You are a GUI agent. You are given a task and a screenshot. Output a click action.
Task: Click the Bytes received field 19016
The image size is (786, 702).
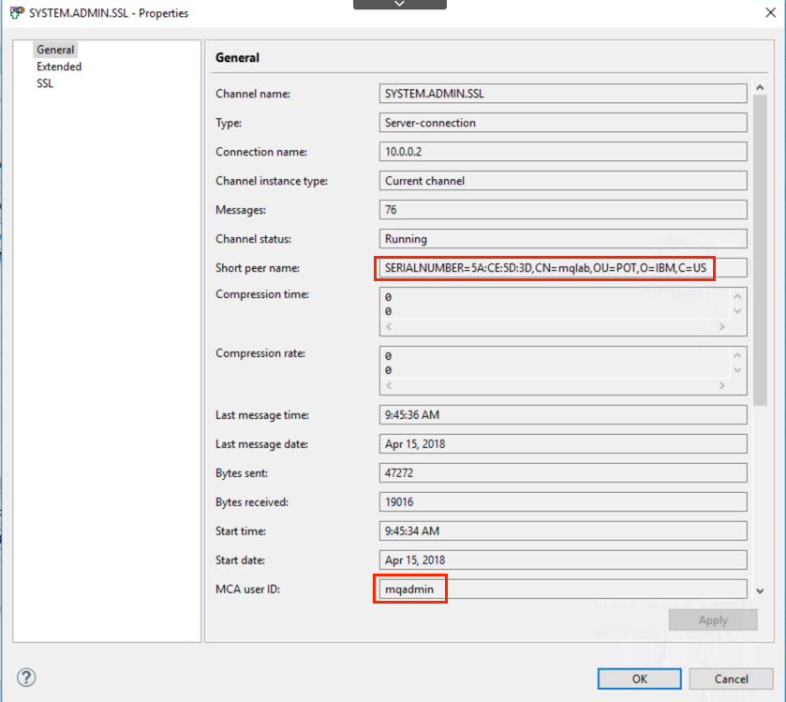(563, 502)
